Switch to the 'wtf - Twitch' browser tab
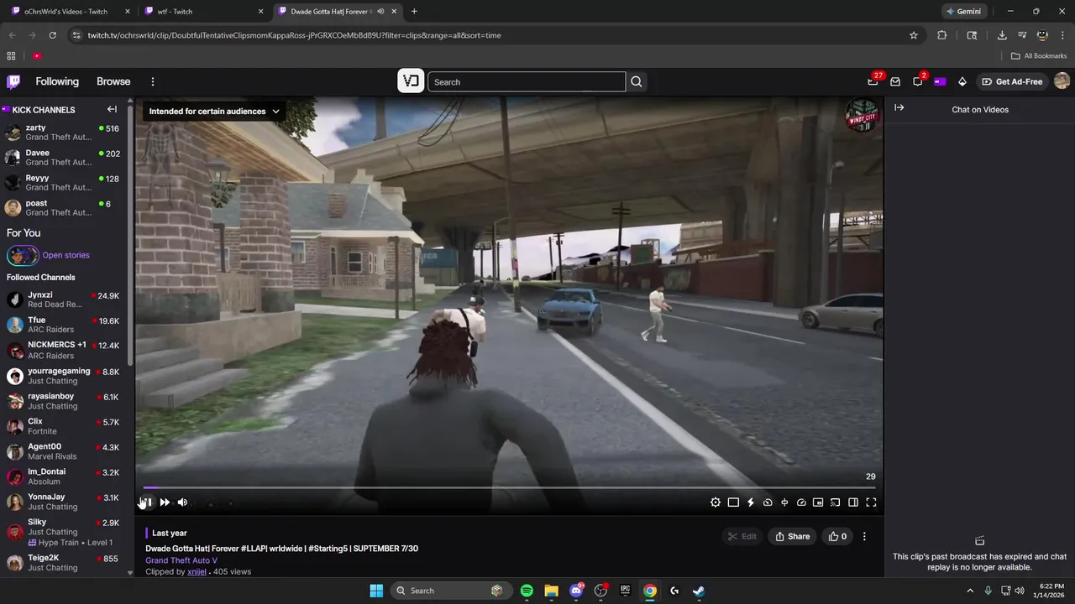Screen dimensions: 1075x604 (x=204, y=12)
